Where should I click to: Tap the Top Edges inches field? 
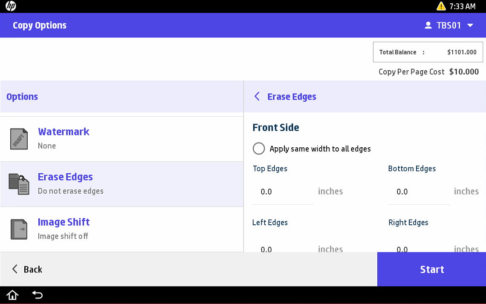tap(283, 192)
